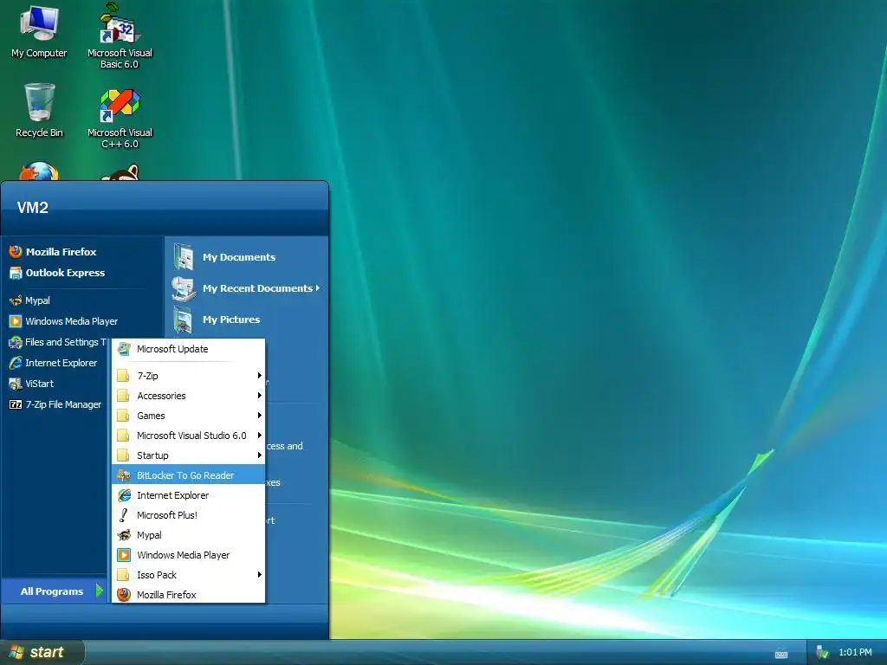Image resolution: width=887 pixels, height=665 pixels.
Task: Expand the Accessories submenu arrow
Action: 259,395
